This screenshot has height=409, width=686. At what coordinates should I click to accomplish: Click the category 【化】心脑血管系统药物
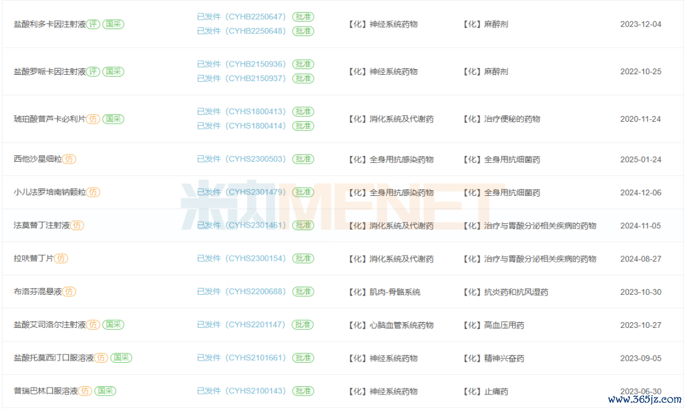391,325
